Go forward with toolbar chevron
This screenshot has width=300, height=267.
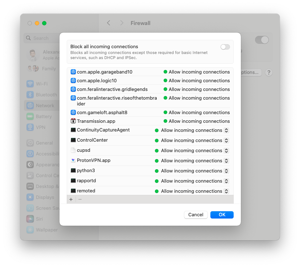(x=122, y=23)
